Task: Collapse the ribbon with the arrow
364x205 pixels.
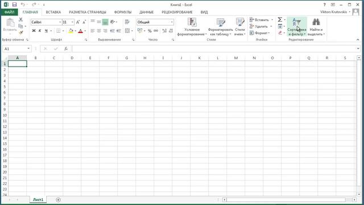Action: click(x=358, y=40)
